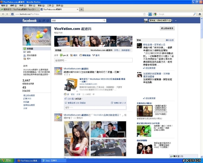Screen dimensions: 203x163
Task: Click the facebook logo
Action: click(29, 21)
